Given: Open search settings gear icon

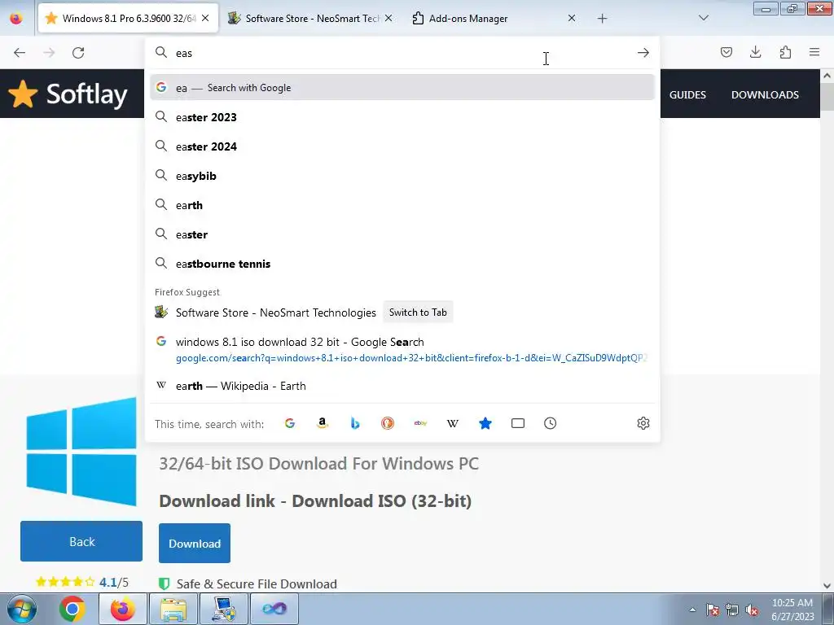Looking at the screenshot, I should [x=643, y=423].
